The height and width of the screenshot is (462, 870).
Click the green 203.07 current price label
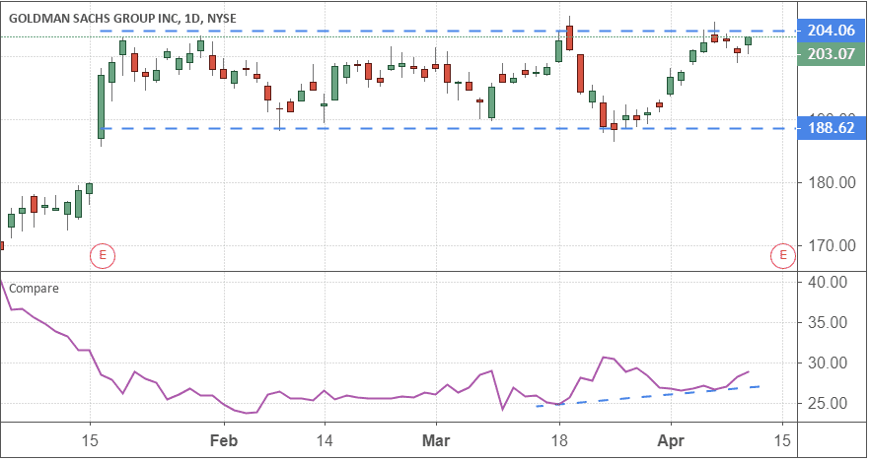tap(831, 54)
